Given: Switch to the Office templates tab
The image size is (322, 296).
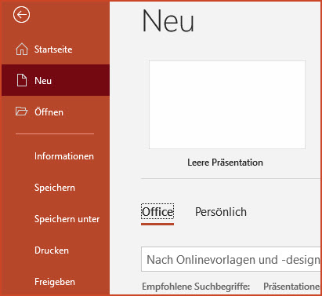Looking at the screenshot, I should (157, 212).
